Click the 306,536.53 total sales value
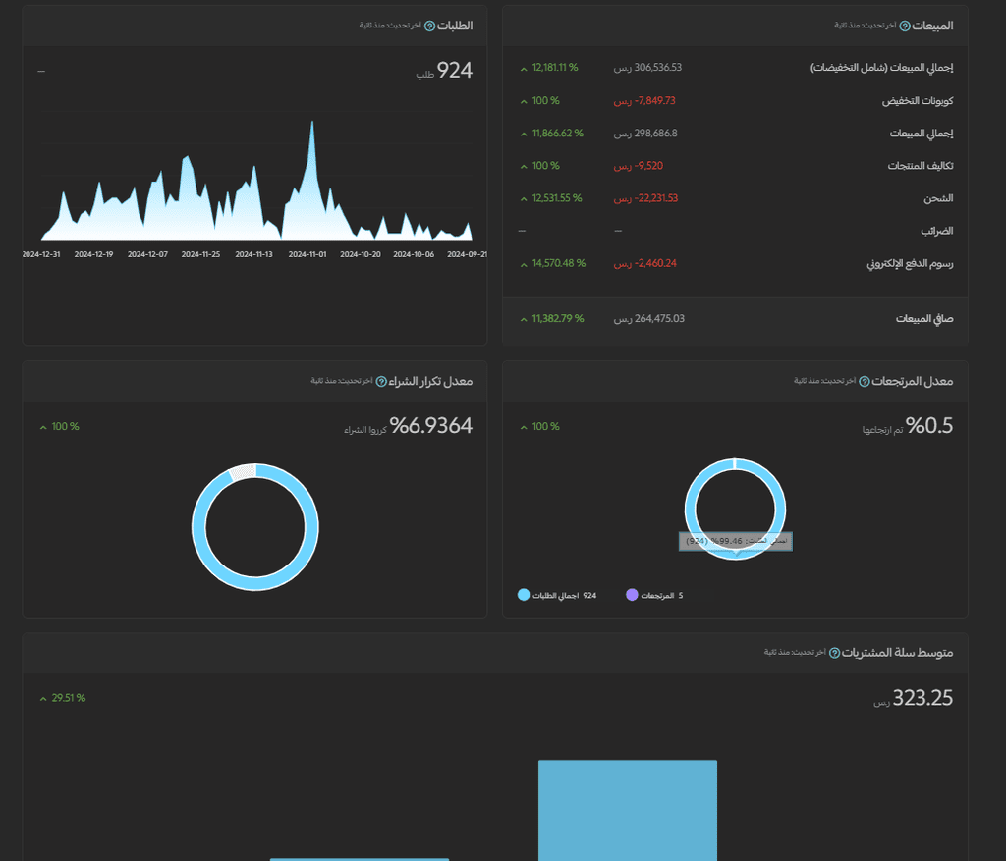 [x=647, y=68]
